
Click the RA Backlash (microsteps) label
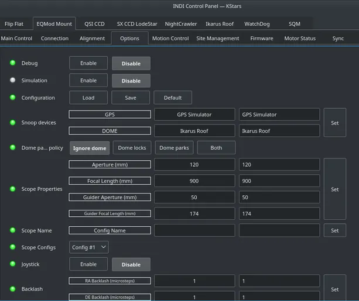click(x=110, y=281)
